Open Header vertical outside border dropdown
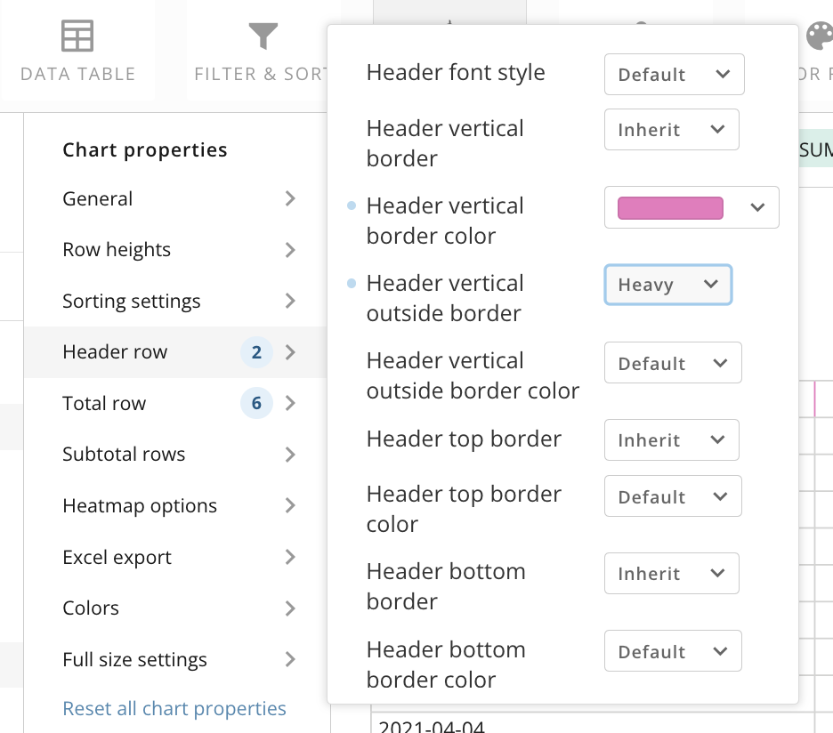The width and height of the screenshot is (833, 733). click(667, 285)
